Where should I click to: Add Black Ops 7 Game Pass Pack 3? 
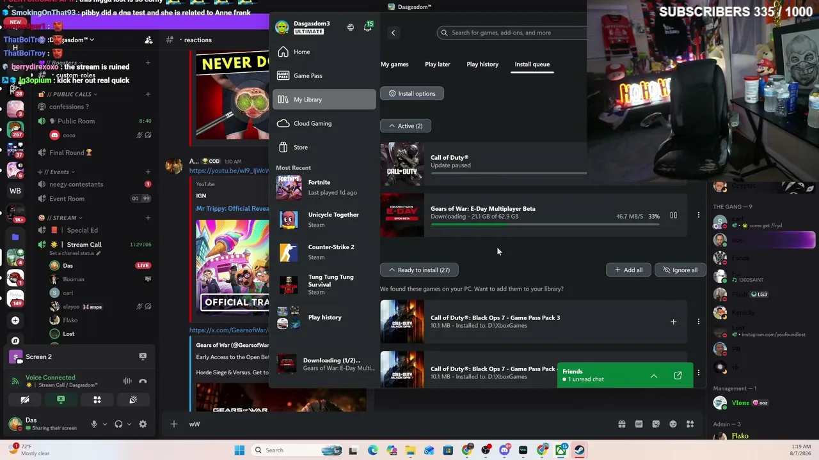pyautogui.click(x=673, y=322)
